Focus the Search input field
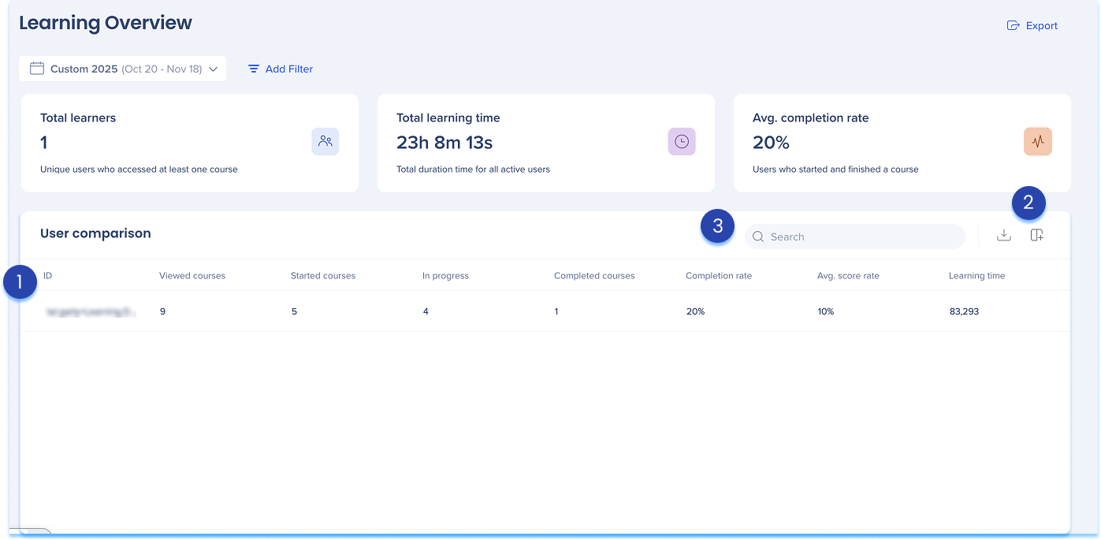 click(x=863, y=236)
